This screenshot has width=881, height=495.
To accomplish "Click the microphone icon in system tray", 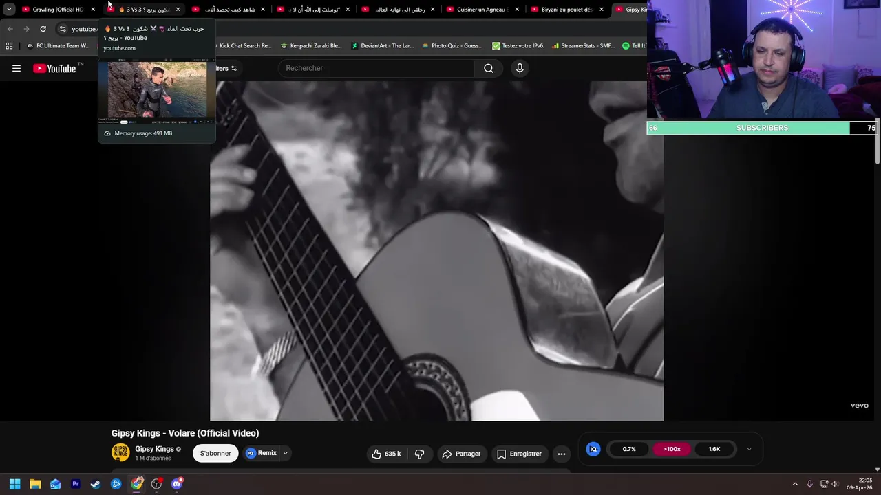I will (x=810, y=484).
